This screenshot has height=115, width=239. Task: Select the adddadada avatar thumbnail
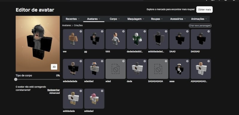(x=73, y=99)
